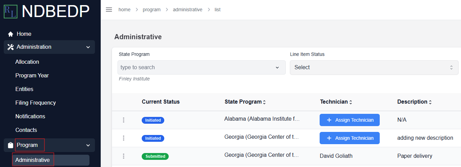
Task: Open the Line Item Status select
Action: click(x=374, y=67)
